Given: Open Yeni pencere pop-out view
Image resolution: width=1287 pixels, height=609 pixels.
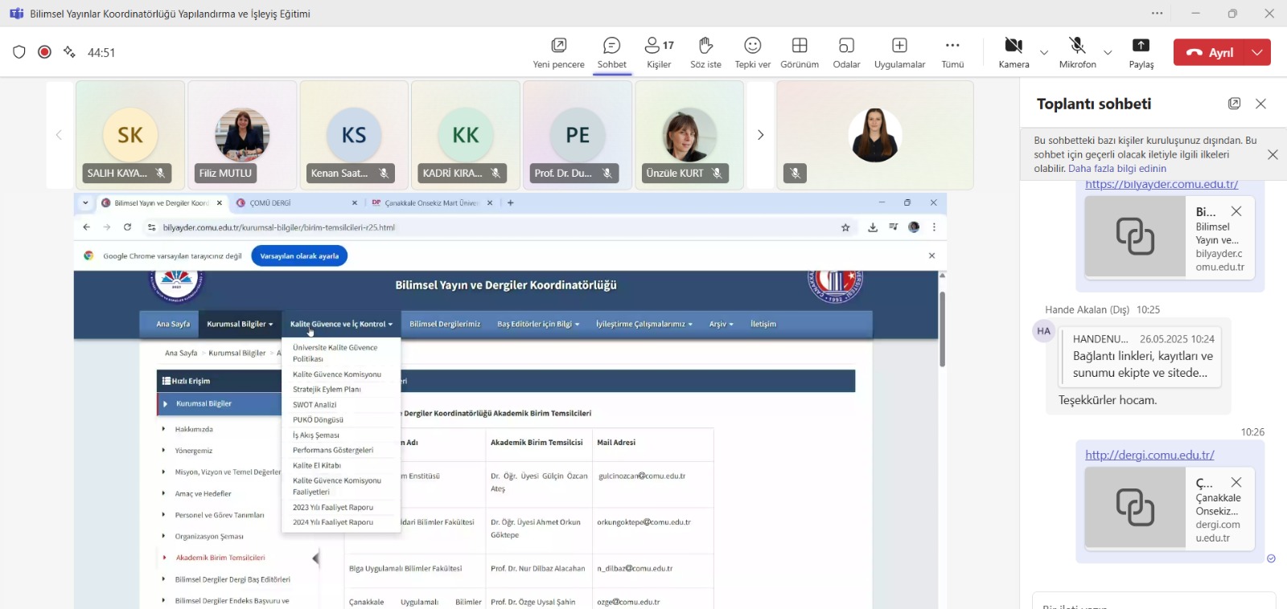Looking at the screenshot, I should [x=558, y=52].
